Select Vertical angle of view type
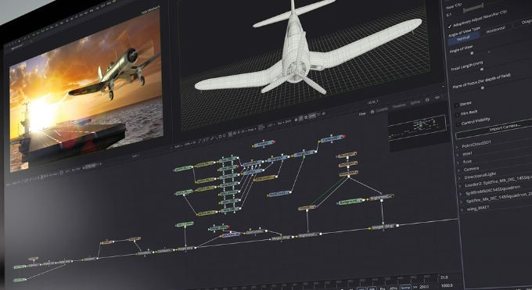 click(463, 38)
